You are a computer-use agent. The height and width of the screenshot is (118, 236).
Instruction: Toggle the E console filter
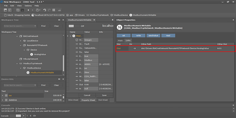(31, 116)
